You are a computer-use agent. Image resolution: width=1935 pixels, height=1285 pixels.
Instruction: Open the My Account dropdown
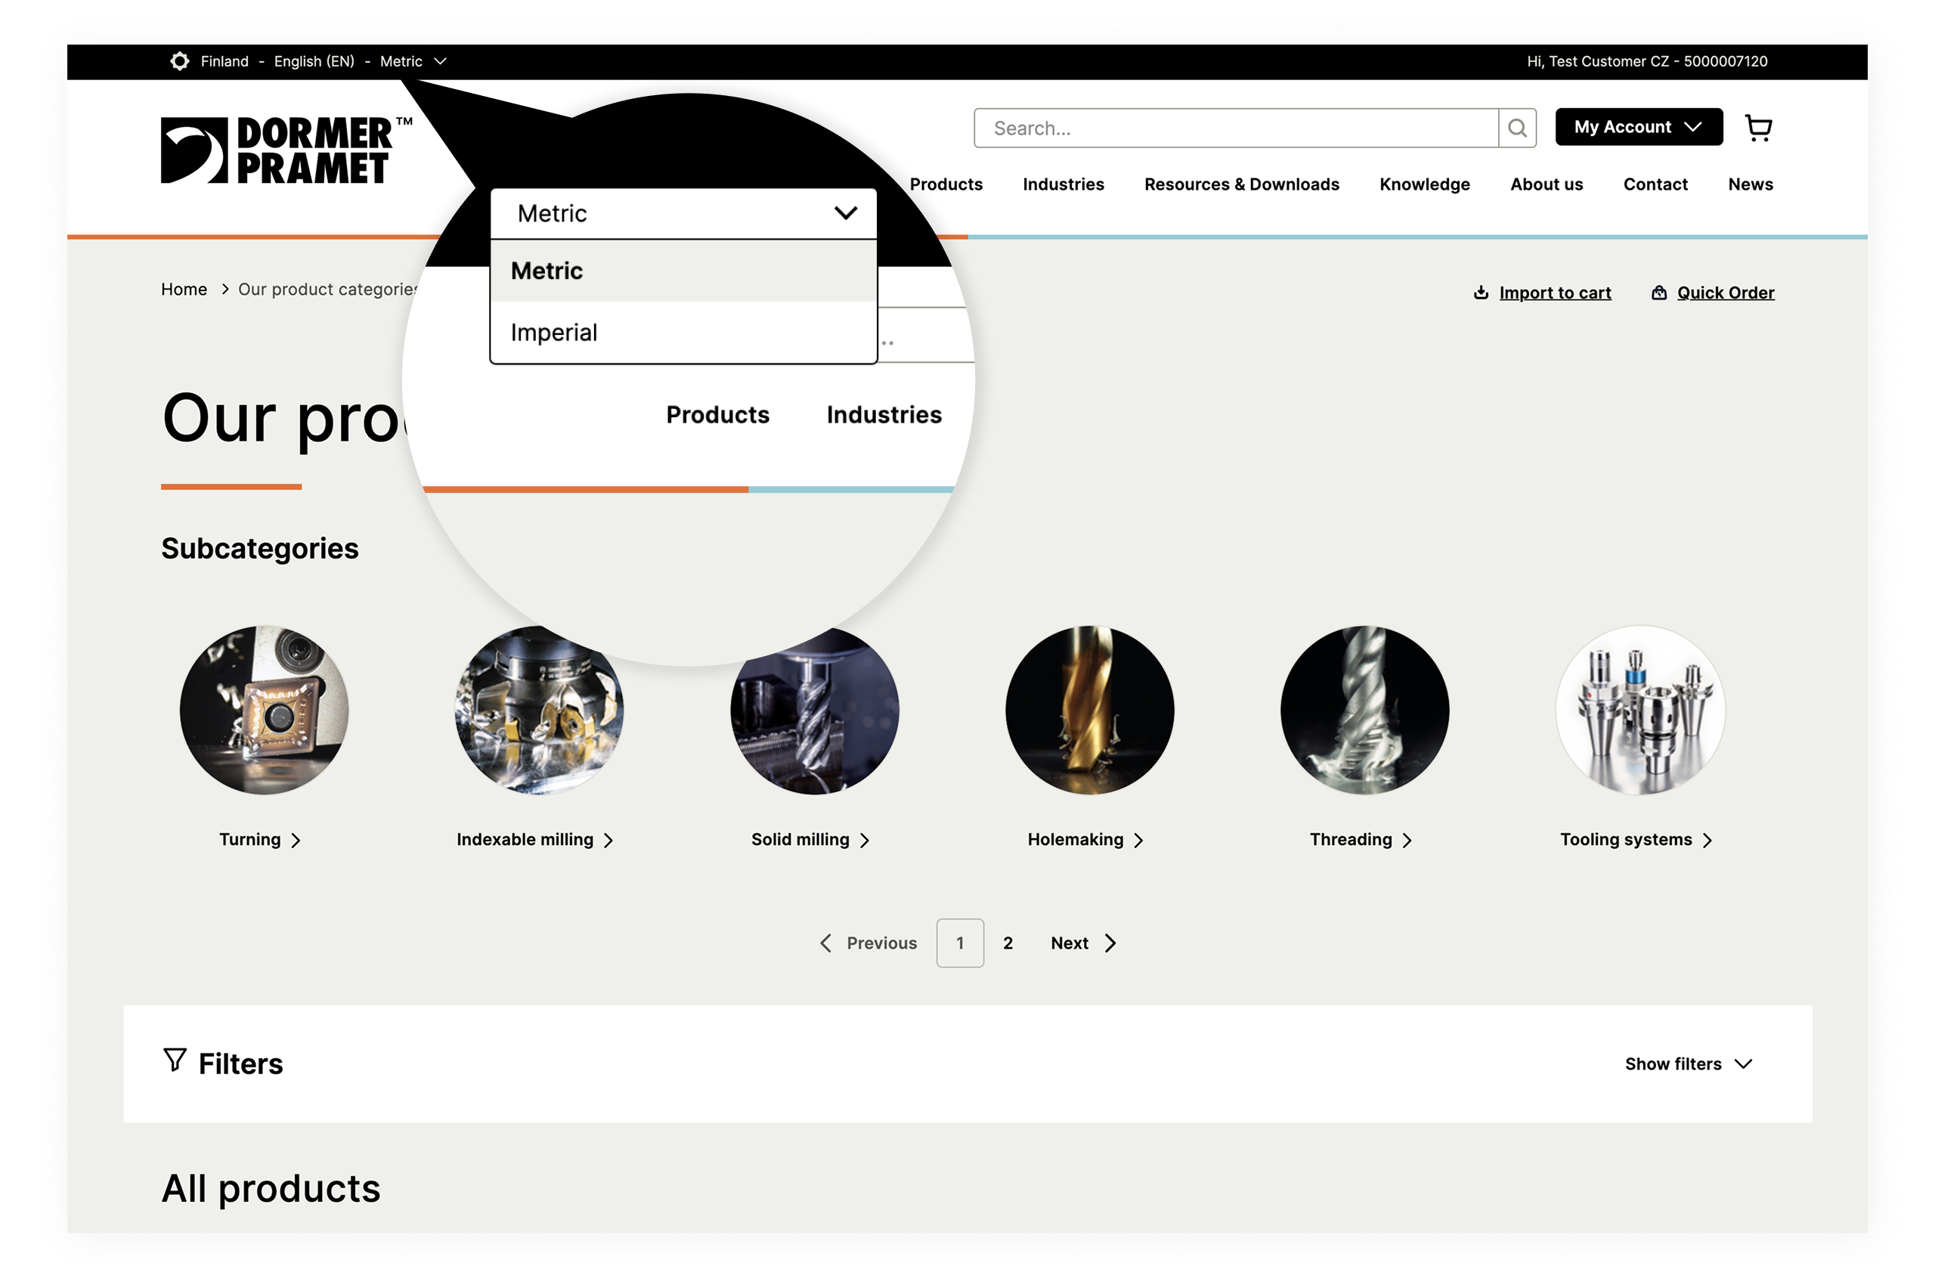coord(1638,127)
